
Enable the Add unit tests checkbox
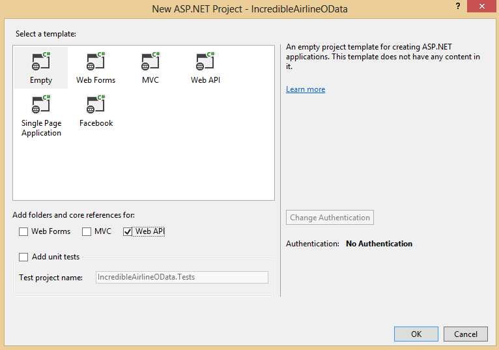[x=23, y=257]
